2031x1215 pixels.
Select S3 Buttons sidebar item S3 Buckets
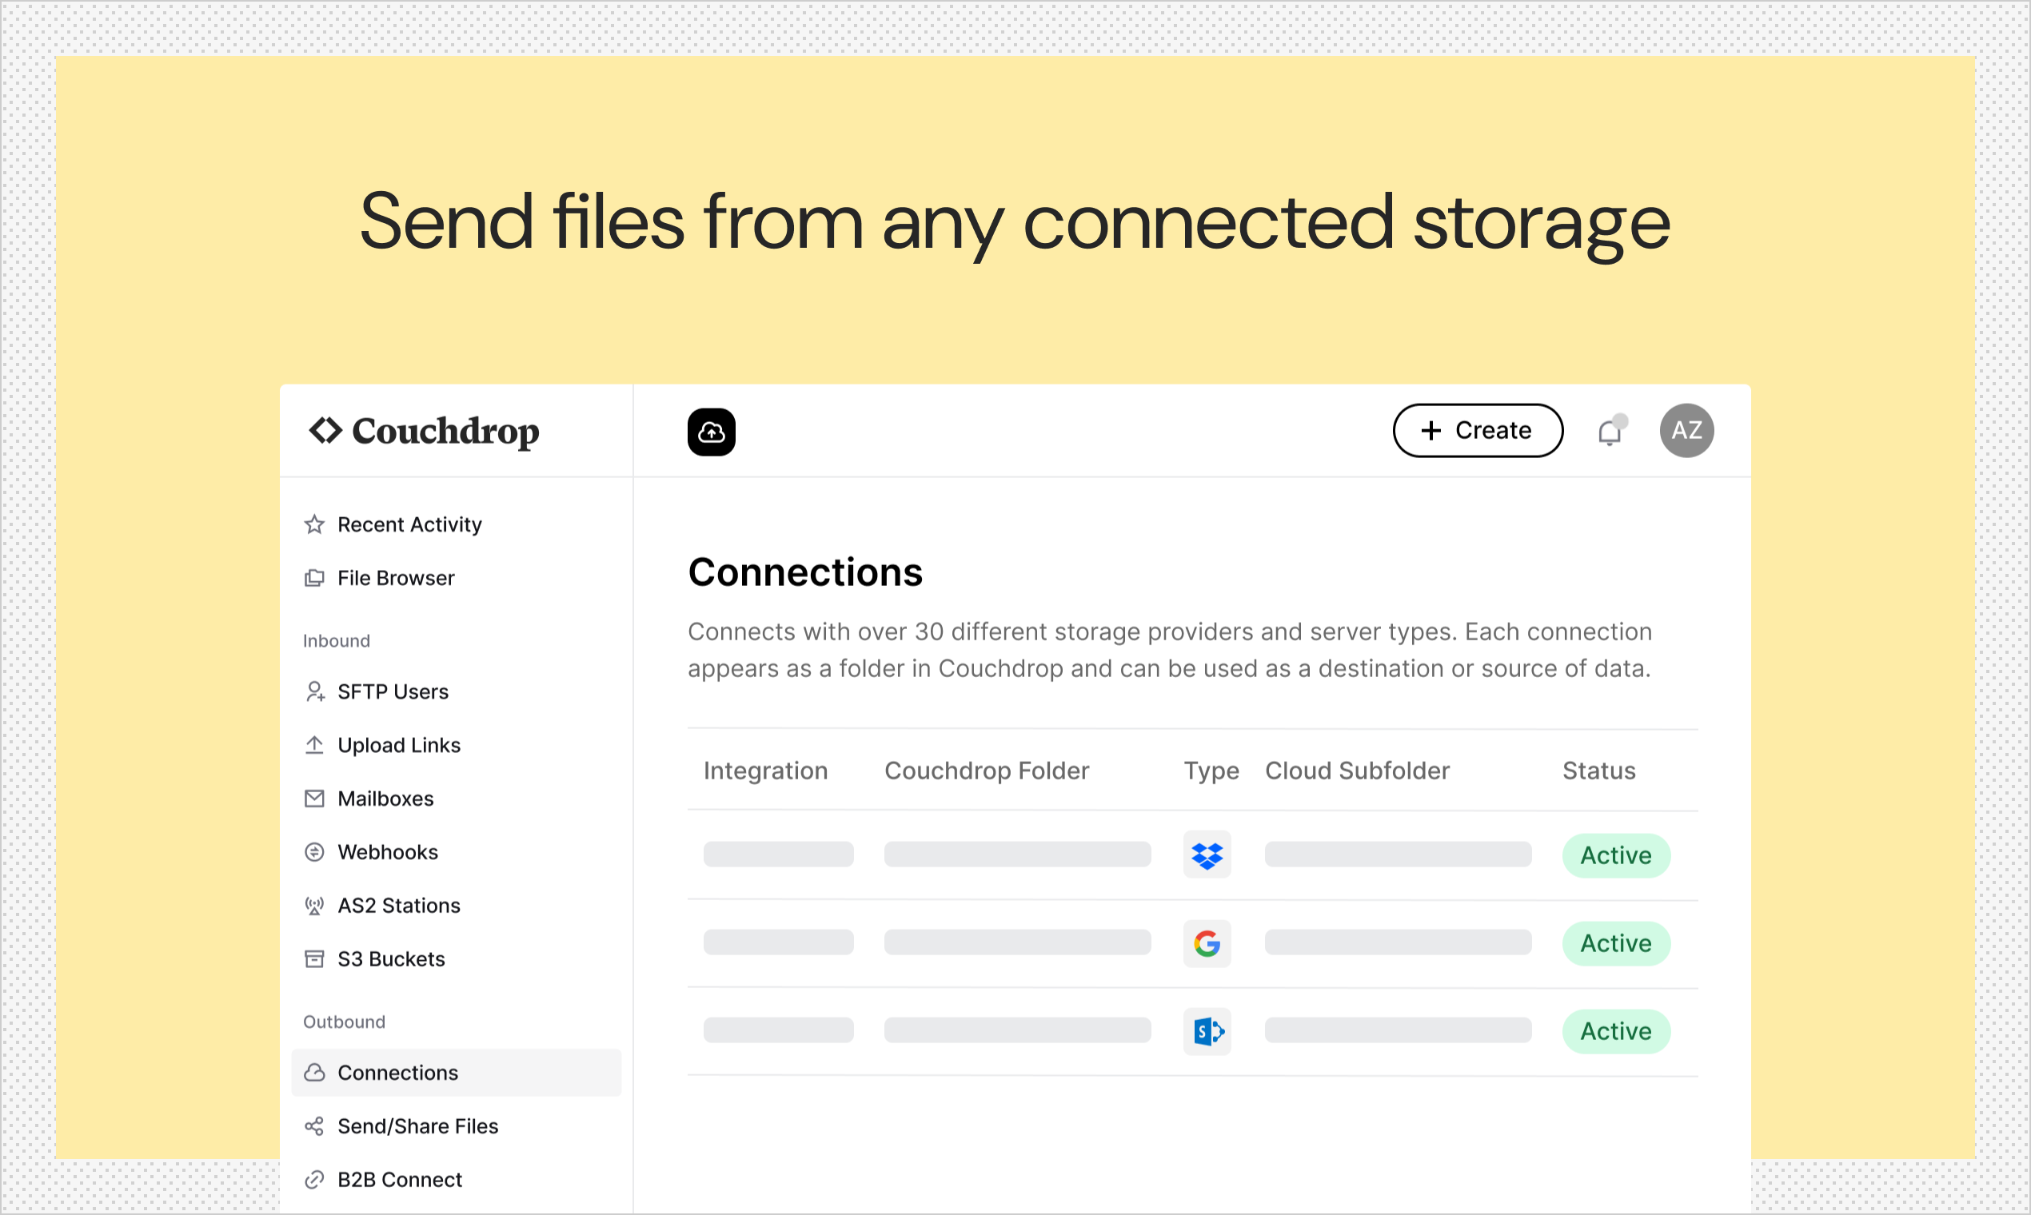tap(391, 958)
